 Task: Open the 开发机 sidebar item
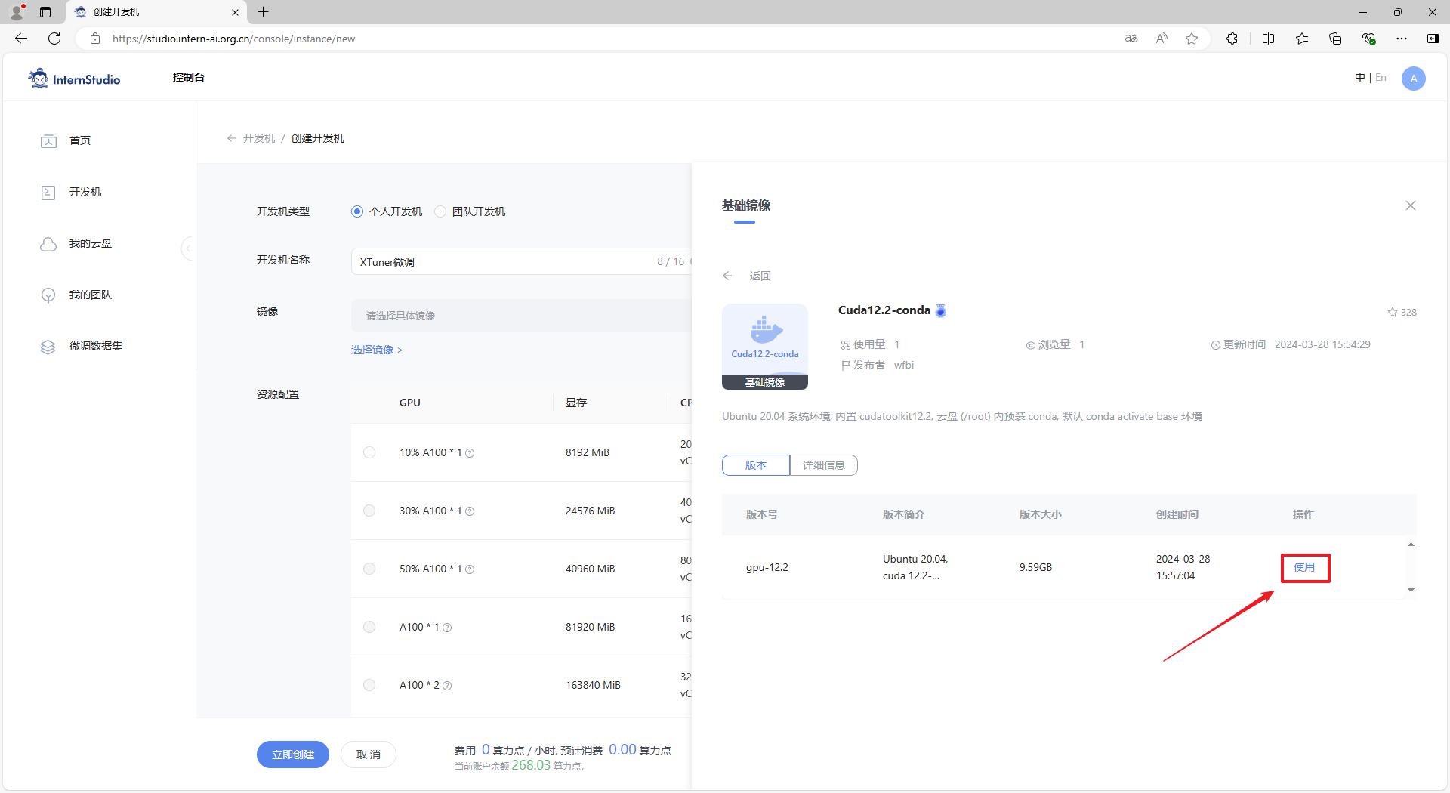(85, 192)
